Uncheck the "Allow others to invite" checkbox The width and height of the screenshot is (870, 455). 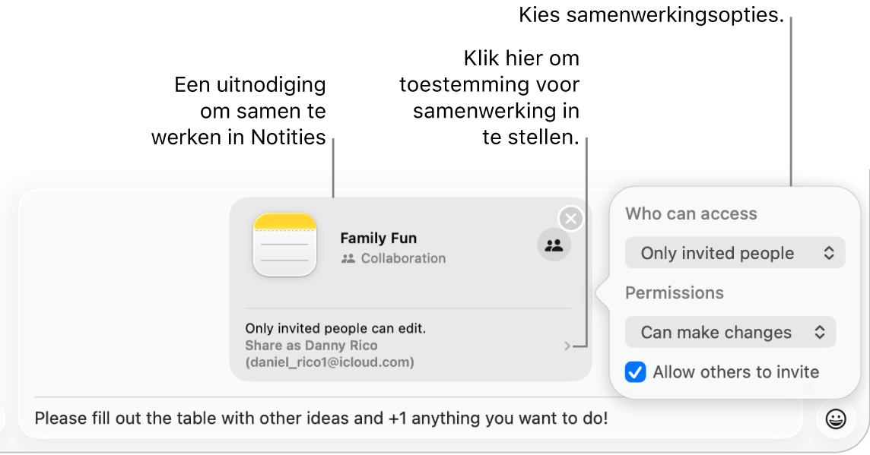636,372
